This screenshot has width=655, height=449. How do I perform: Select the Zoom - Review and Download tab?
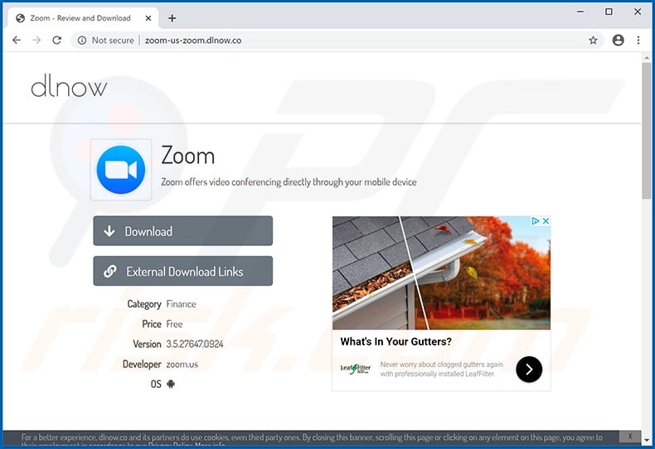83,18
